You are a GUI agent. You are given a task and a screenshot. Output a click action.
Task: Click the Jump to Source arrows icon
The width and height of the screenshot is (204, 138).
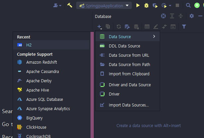click(164, 27)
